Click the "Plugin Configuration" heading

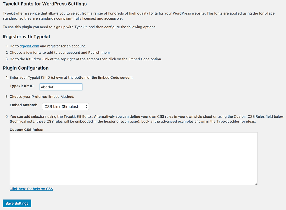pyautogui.click(x=26, y=68)
